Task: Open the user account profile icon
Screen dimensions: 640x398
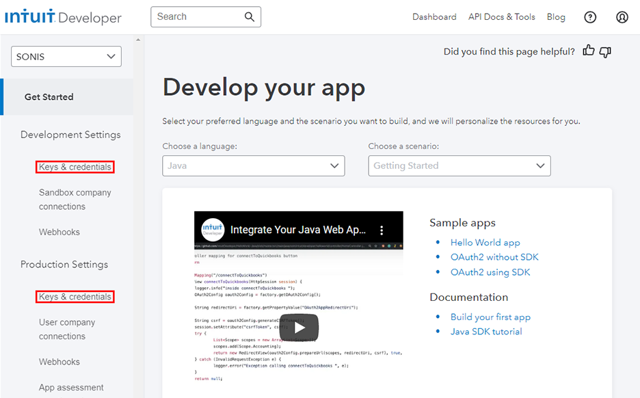Action: click(622, 17)
